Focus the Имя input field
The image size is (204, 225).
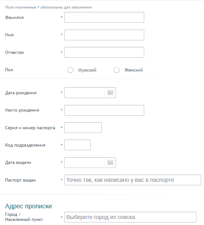coord(104,35)
